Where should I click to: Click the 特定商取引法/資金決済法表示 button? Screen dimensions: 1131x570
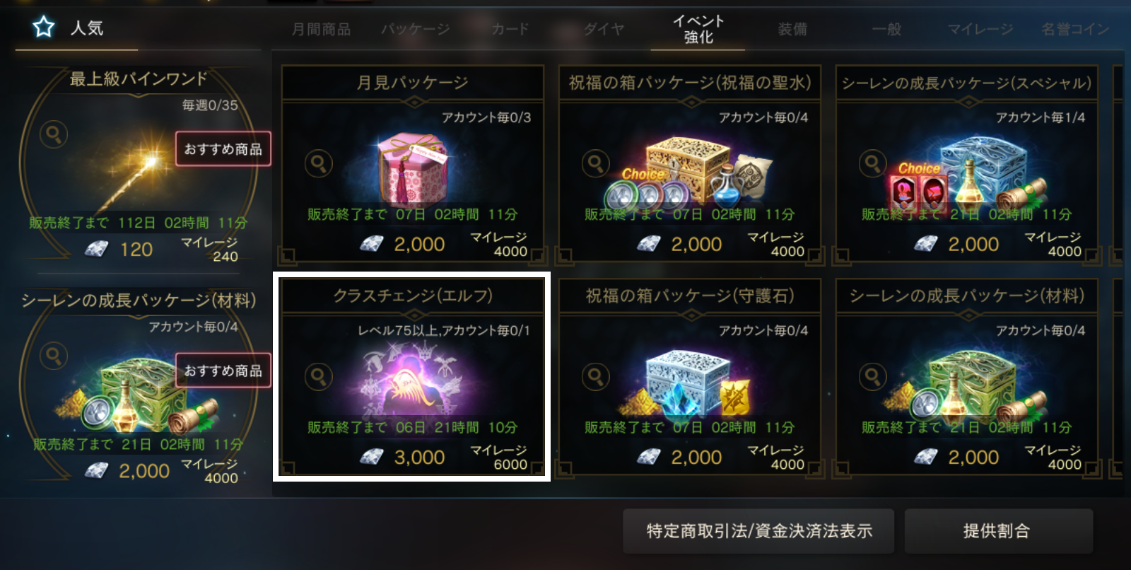coord(758,531)
